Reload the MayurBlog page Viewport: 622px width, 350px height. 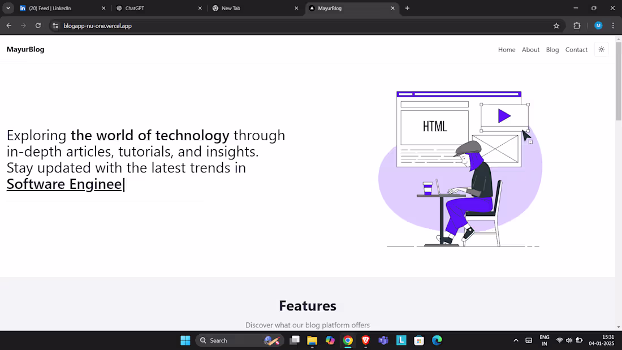pyautogui.click(x=38, y=25)
